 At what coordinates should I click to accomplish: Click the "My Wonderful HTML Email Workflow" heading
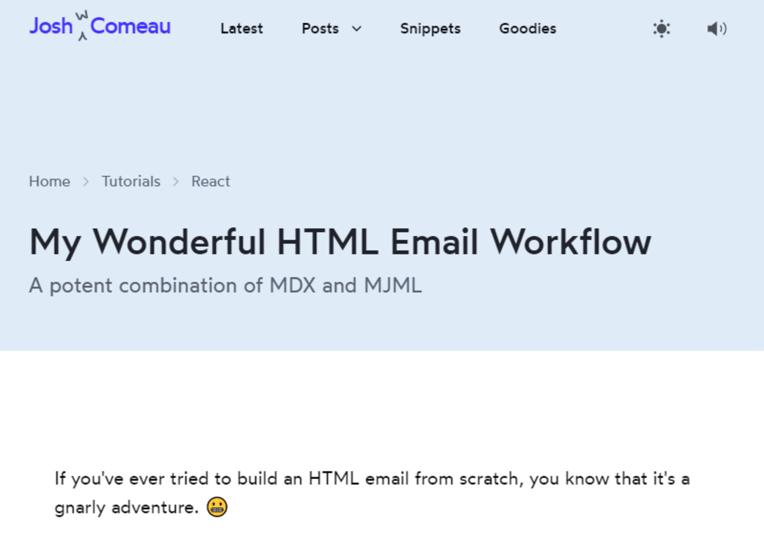(340, 242)
